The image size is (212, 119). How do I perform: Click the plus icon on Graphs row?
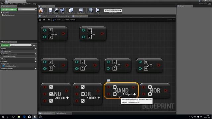point(36,49)
